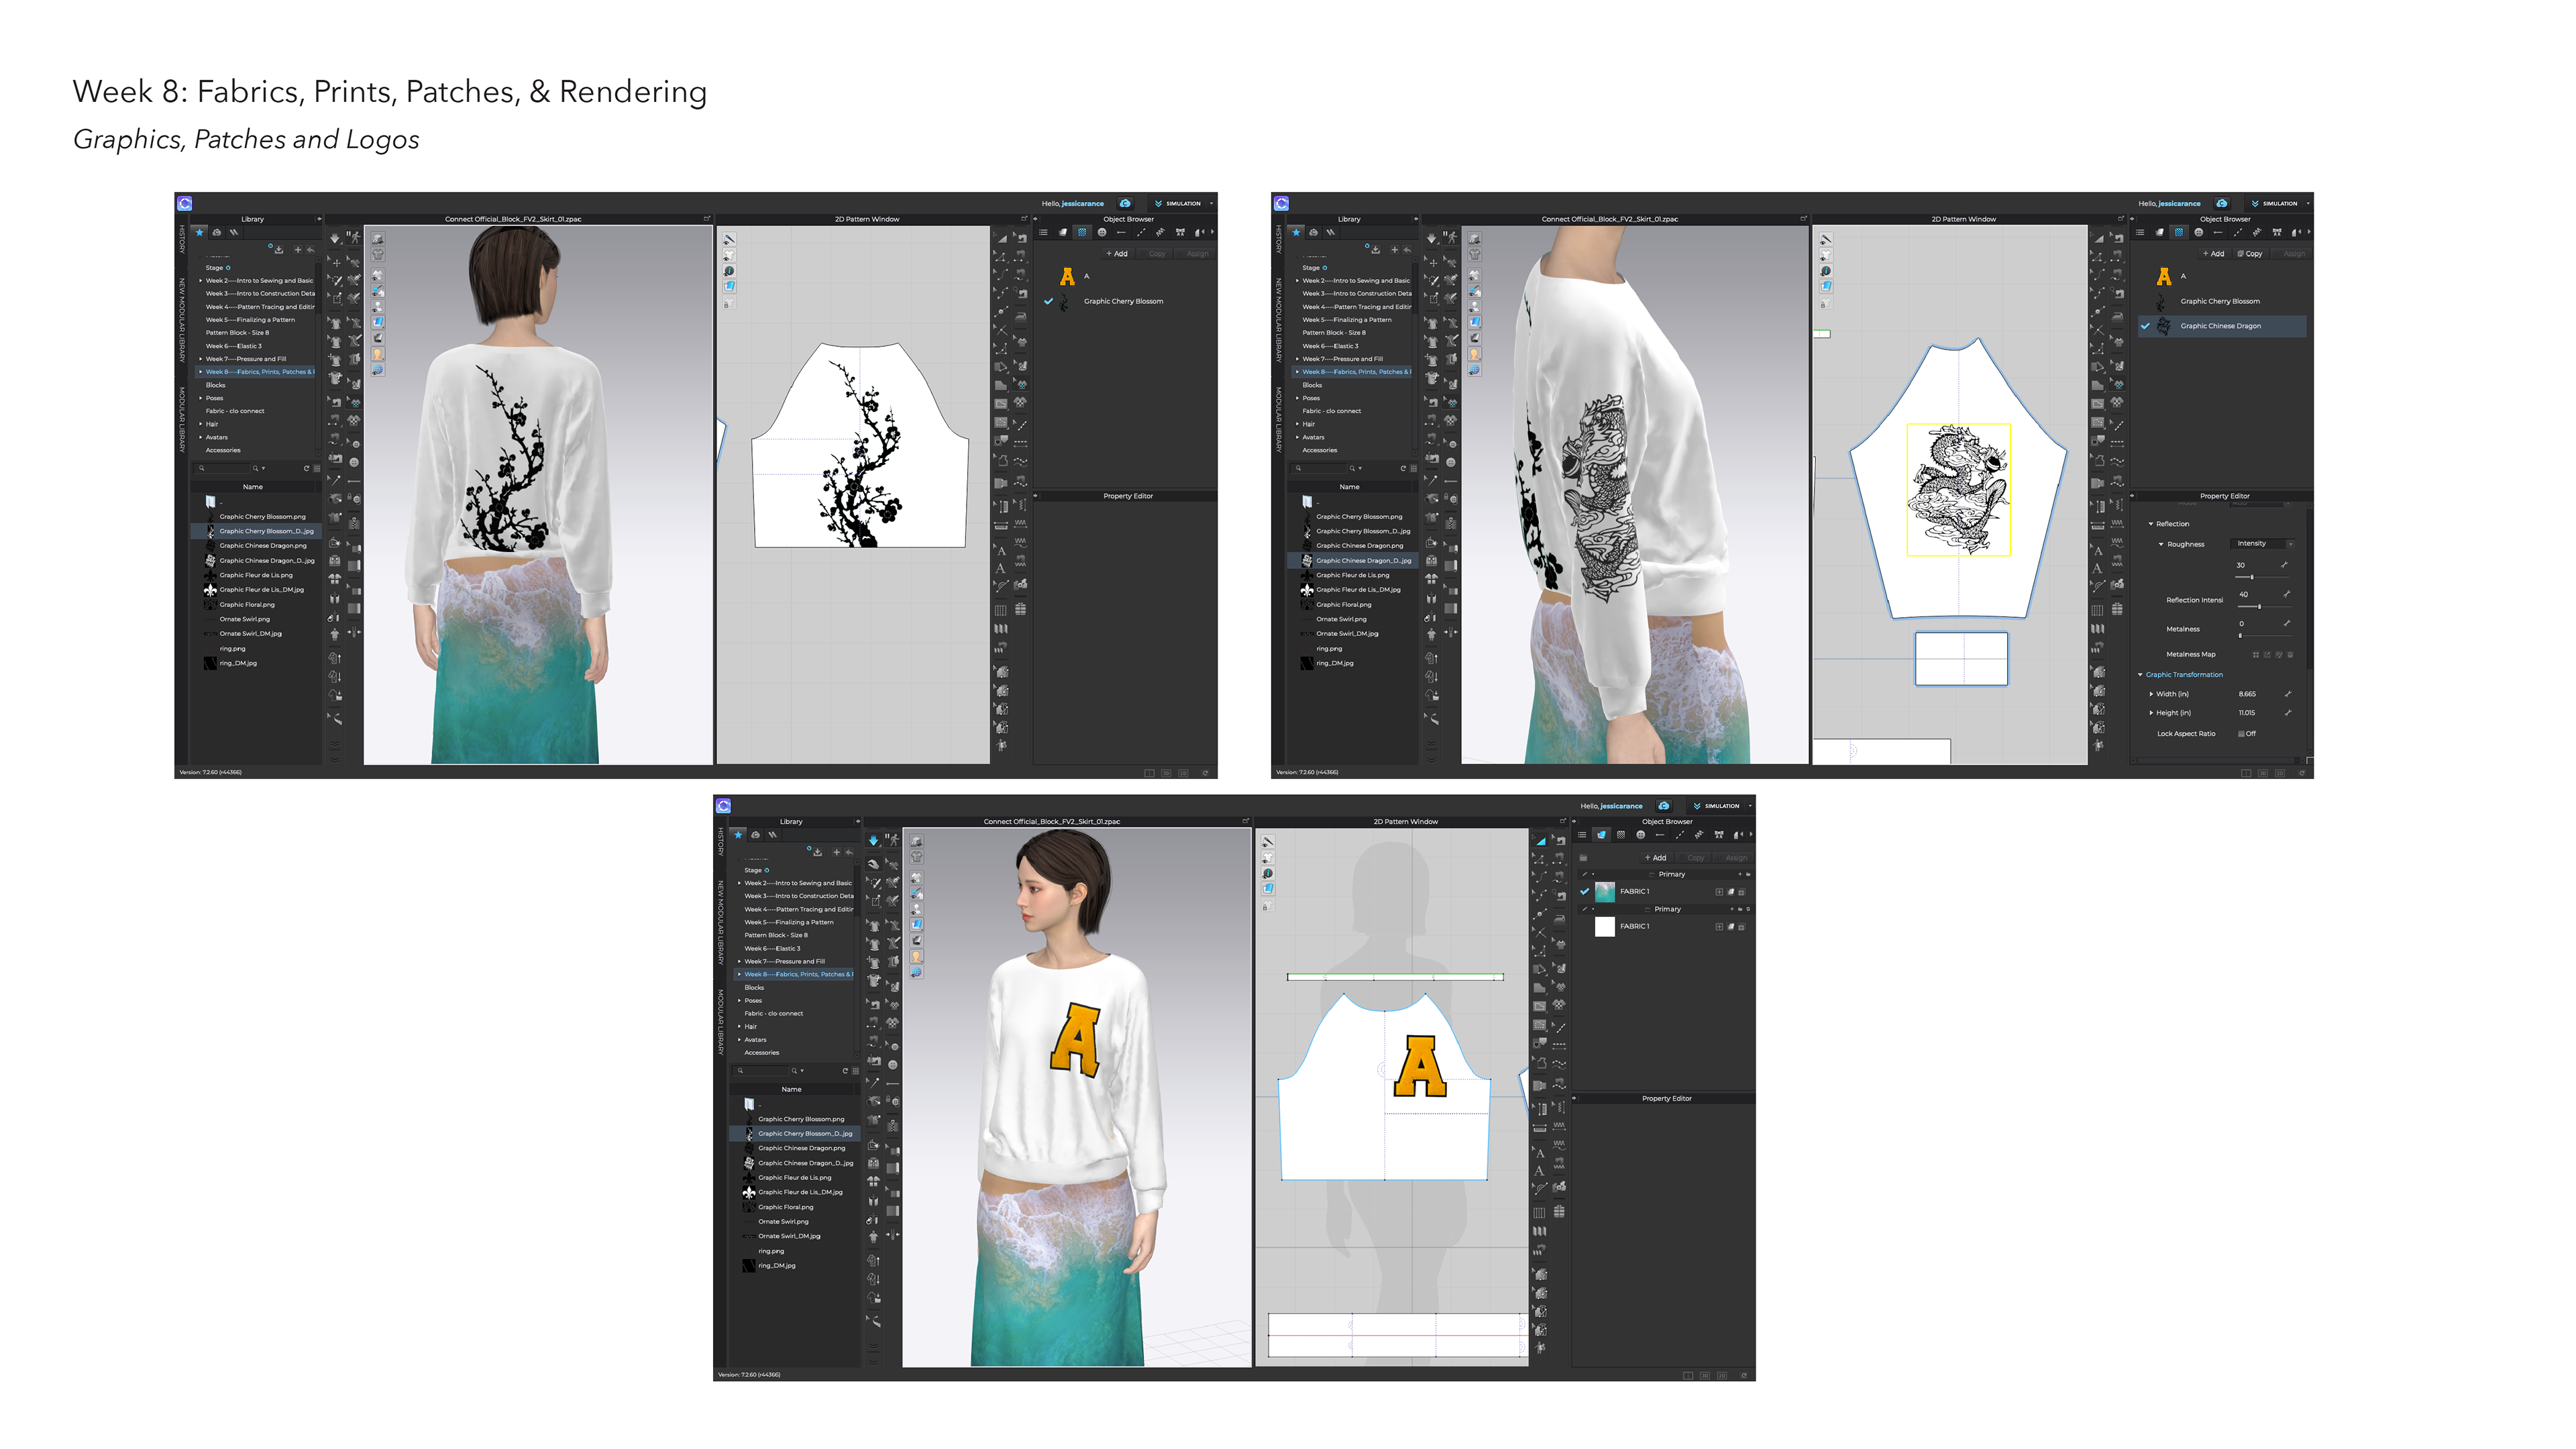Click the Reflection Intensity slider handle

[x=2259, y=607]
